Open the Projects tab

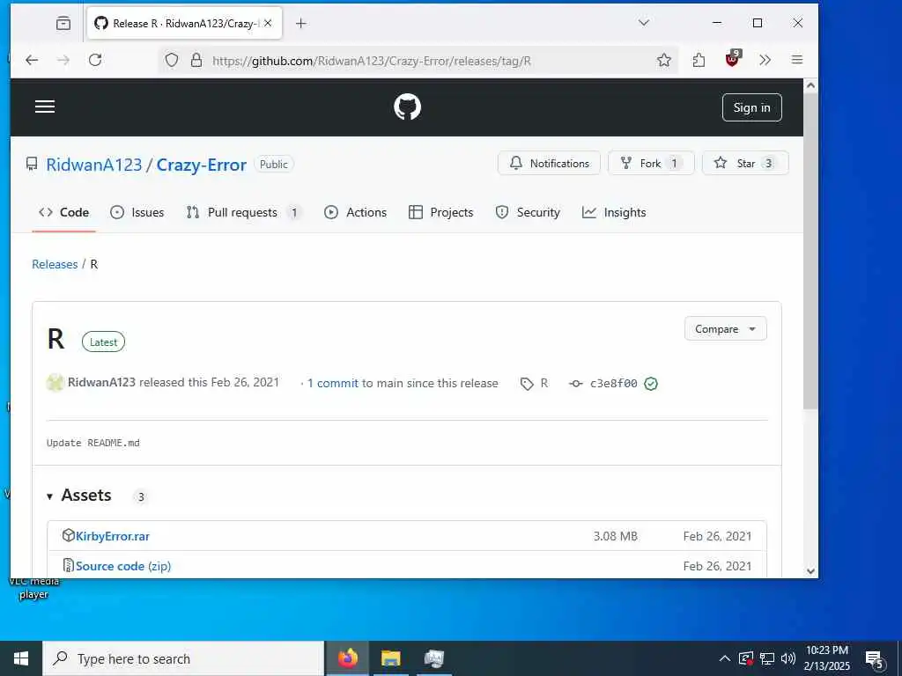click(x=440, y=213)
